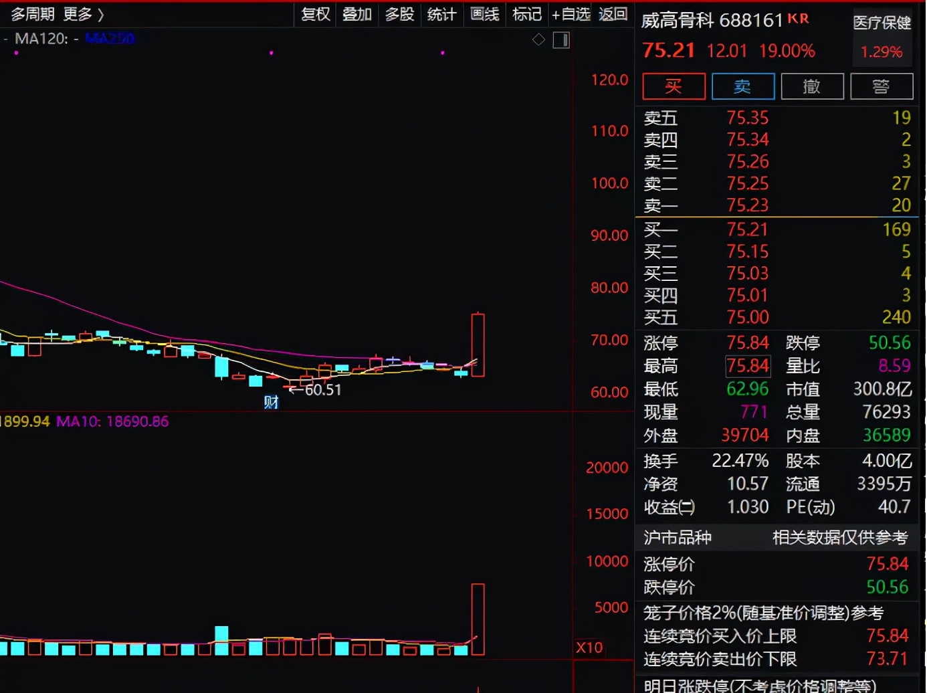Activate the 画线 drawing tool
Viewport: 927px width, 693px height.
pyautogui.click(x=484, y=14)
